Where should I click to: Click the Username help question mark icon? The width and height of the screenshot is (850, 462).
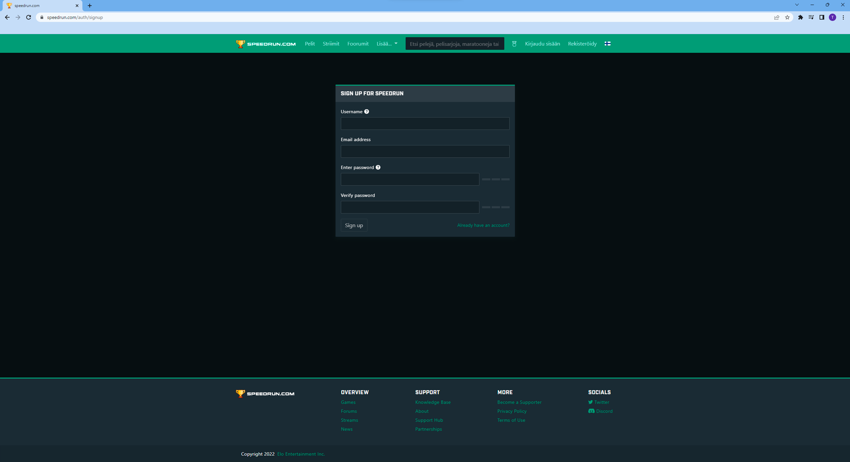tap(367, 112)
